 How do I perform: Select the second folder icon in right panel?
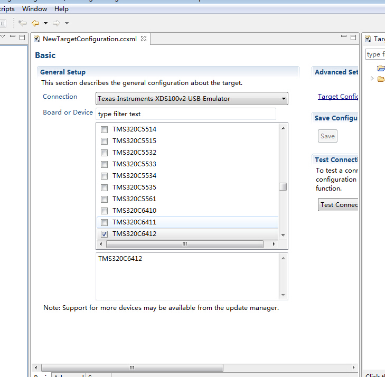click(x=381, y=79)
